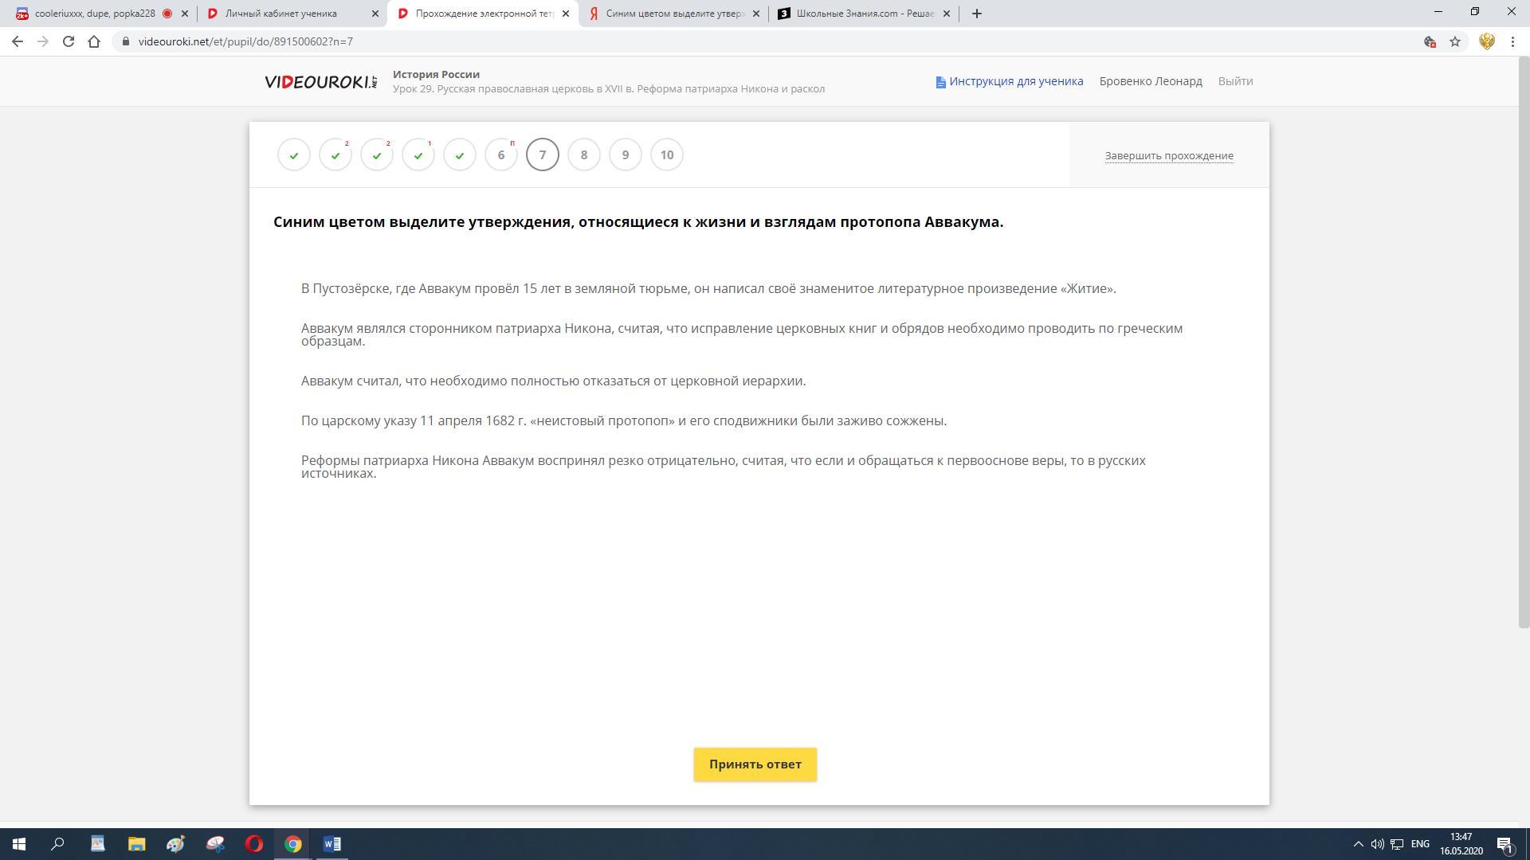Bookmark the page with the star icon
This screenshot has width=1530, height=860.
pos(1455,41)
